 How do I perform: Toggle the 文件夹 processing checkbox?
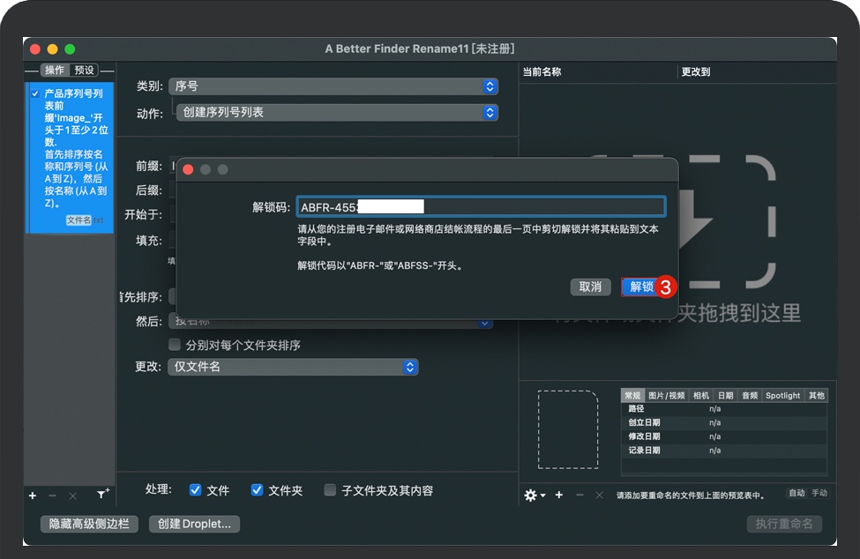(x=257, y=490)
